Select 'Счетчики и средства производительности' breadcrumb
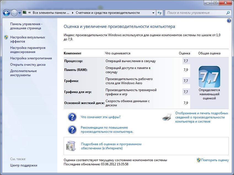This screenshot has width=234, height=175. (108, 13)
